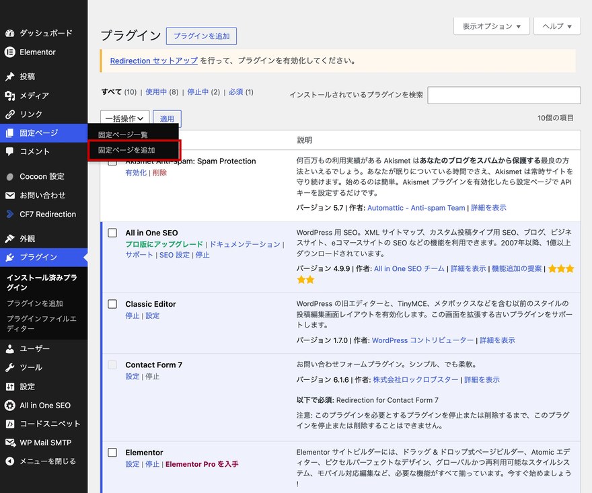
Task: Select 固定ページ一覧 in the flyout menu
Action: (x=123, y=135)
